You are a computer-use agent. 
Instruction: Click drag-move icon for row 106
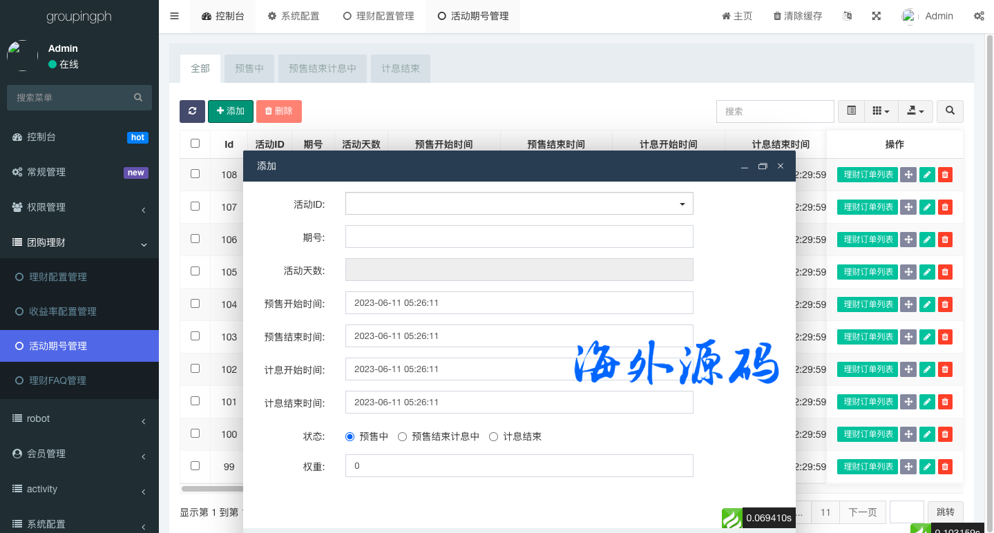point(908,240)
